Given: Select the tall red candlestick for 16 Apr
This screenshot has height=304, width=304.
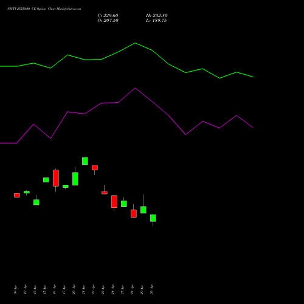Looking at the screenshot, I should (x=56, y=178).
